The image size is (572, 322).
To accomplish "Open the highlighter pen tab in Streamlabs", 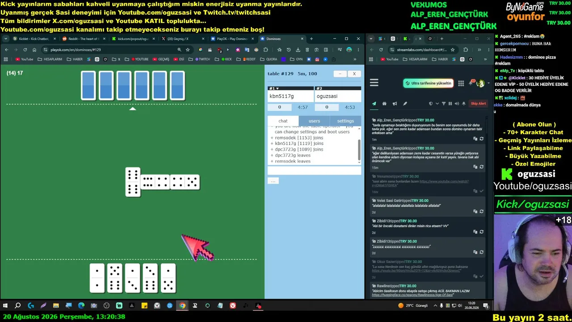I will (405, 104).
